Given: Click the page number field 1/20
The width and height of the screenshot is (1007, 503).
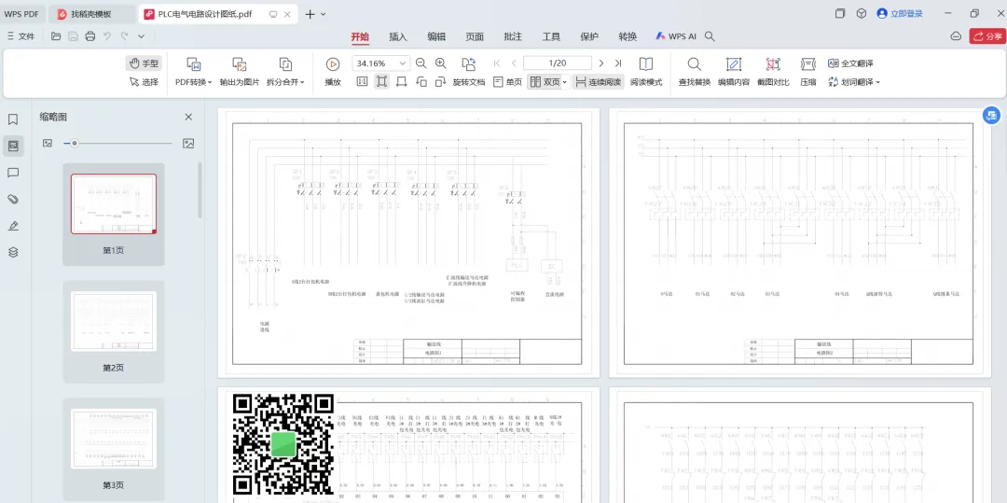Looking at the screenshot, I should (x=558, y=63).
